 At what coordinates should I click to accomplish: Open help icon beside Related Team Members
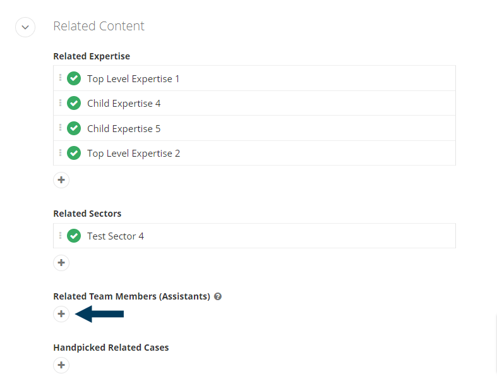pos(218,296)
